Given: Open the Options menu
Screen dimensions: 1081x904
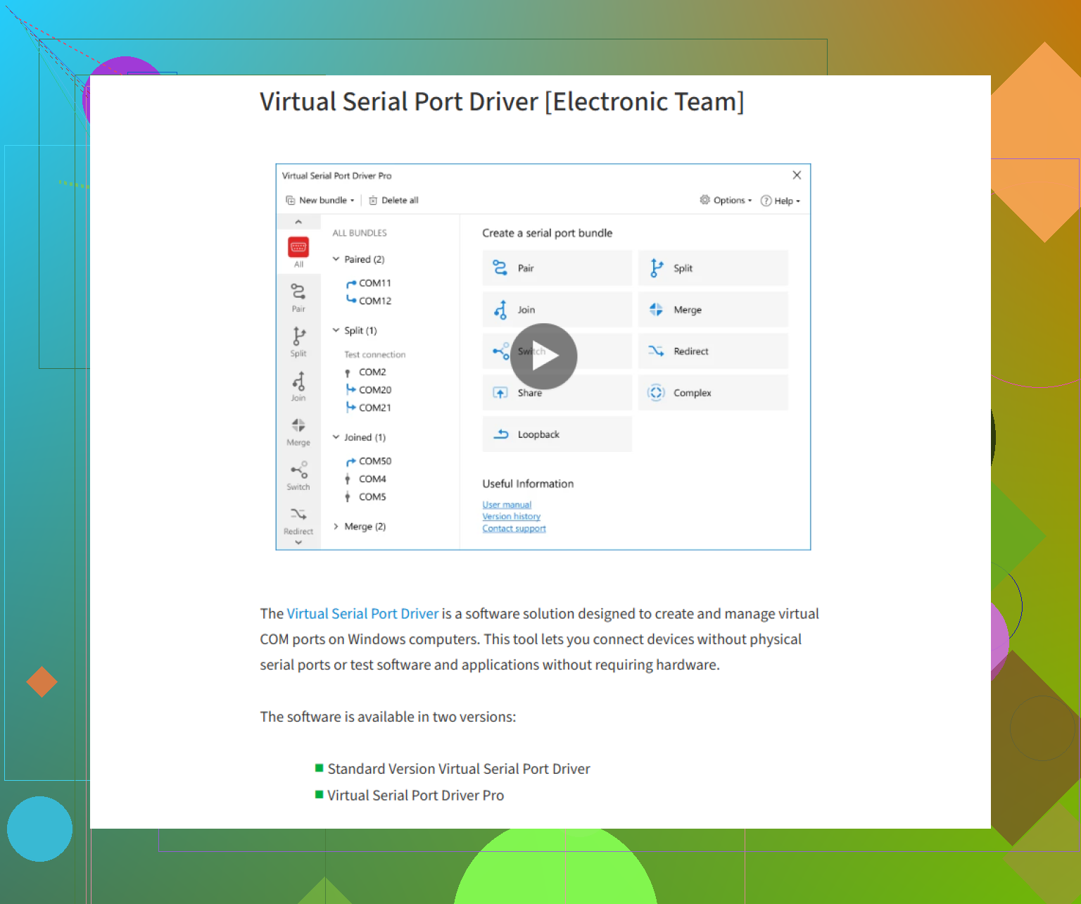Looking at the screenshot, I should pos(726,201).
